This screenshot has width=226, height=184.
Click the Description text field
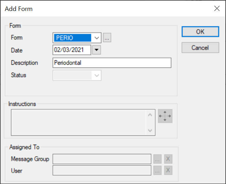112,63
